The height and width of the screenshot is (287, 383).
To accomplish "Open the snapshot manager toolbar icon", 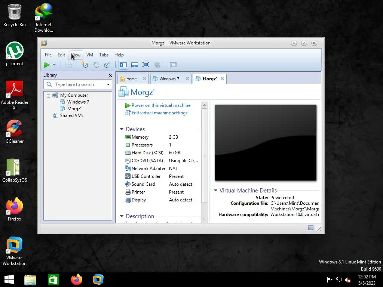I will tap(107, 65).
